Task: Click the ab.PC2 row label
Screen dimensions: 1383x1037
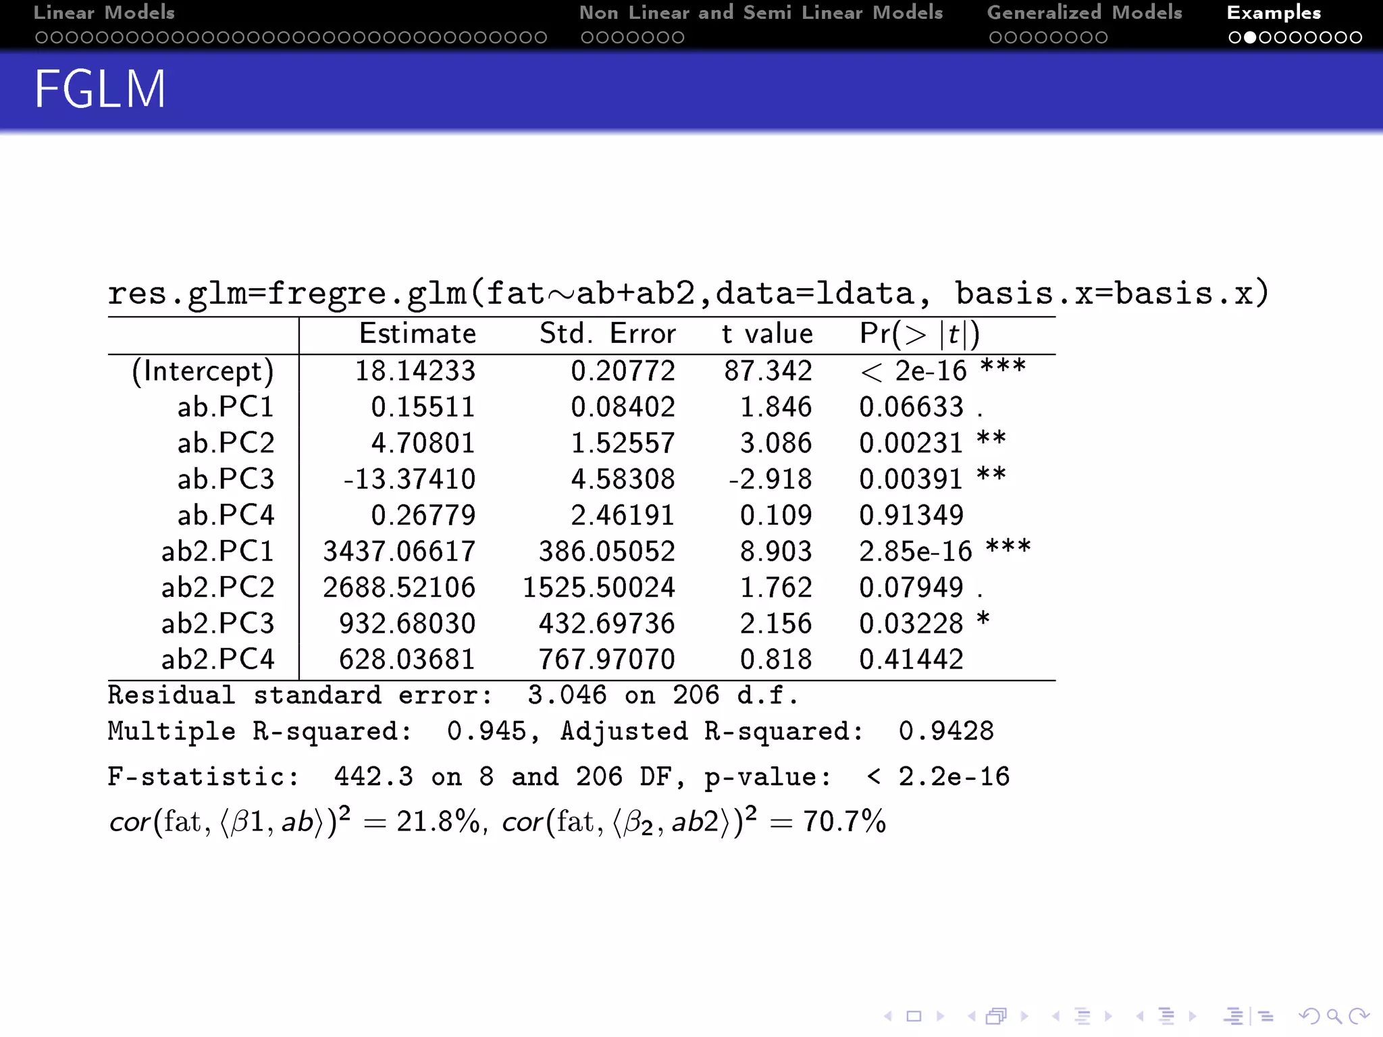Action: 226,443
